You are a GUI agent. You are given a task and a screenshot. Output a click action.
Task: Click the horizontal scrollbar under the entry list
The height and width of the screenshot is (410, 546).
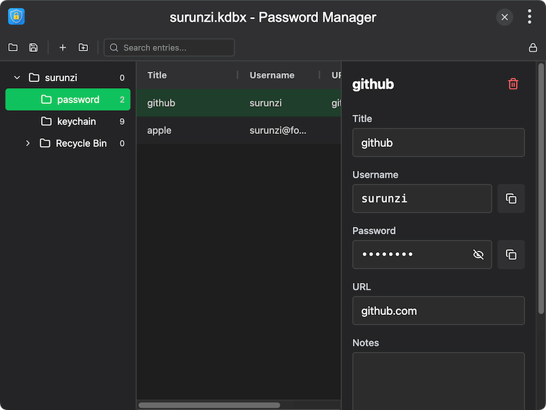coord(209,405)
